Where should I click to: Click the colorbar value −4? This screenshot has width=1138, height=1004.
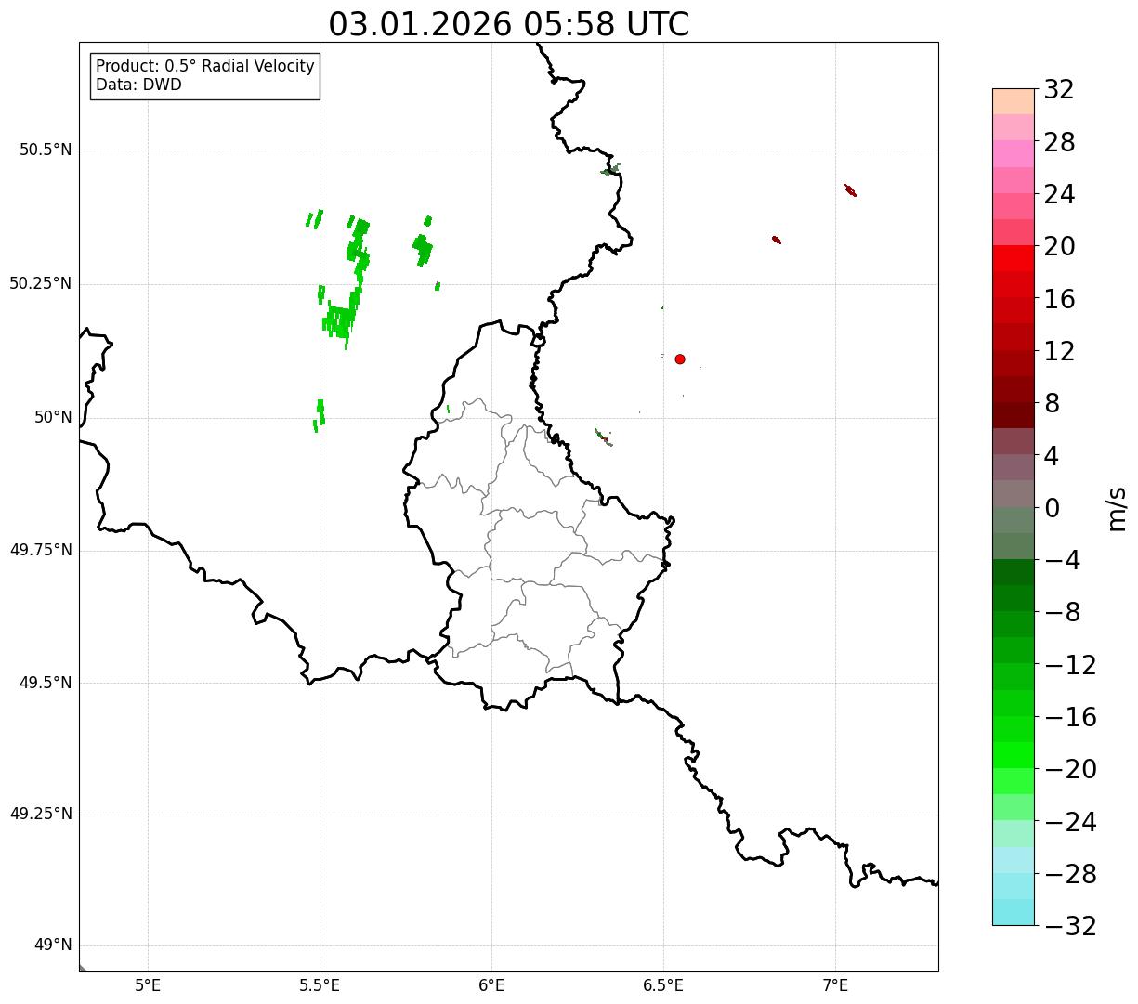tap(1062, 560)
